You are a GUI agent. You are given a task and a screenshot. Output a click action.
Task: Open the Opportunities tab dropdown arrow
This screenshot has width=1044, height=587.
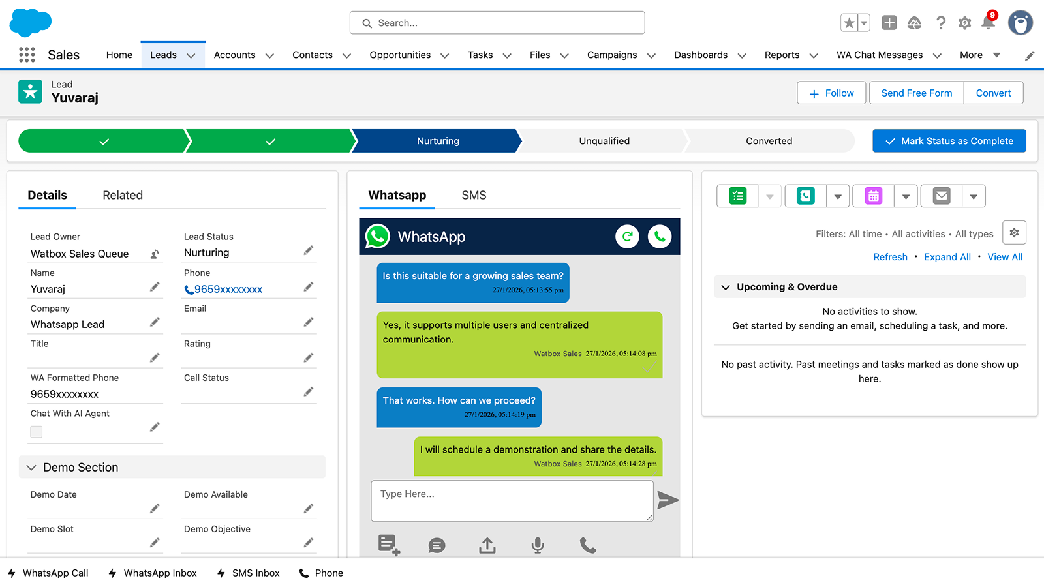coord(445,56)
